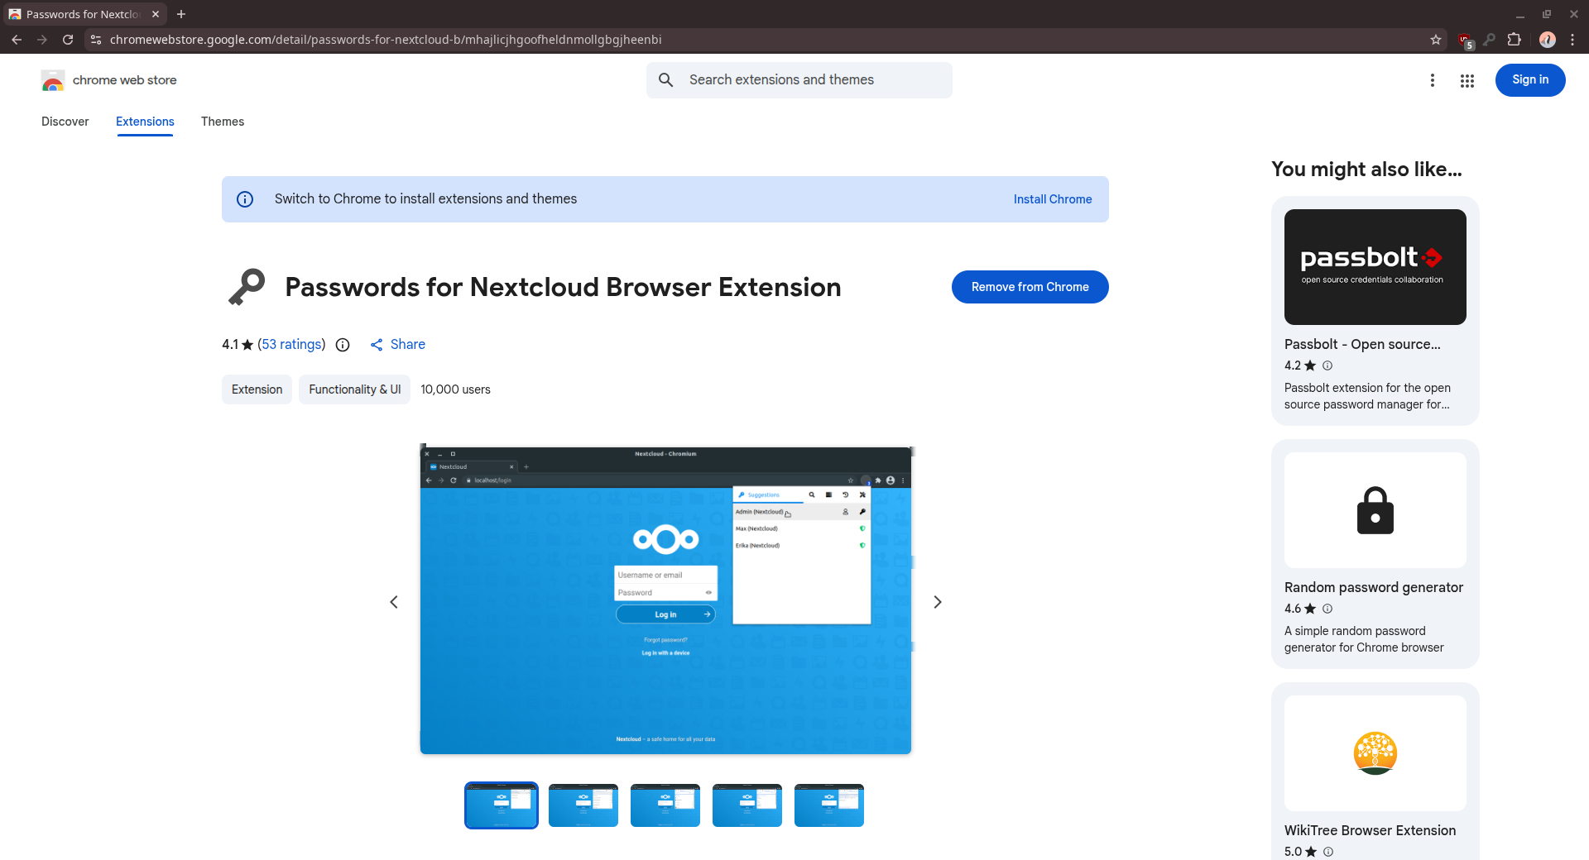The height and width of the screenshot is (860, 1589).
Task: Show previous screenshot with left chevron
Action: 394,602
